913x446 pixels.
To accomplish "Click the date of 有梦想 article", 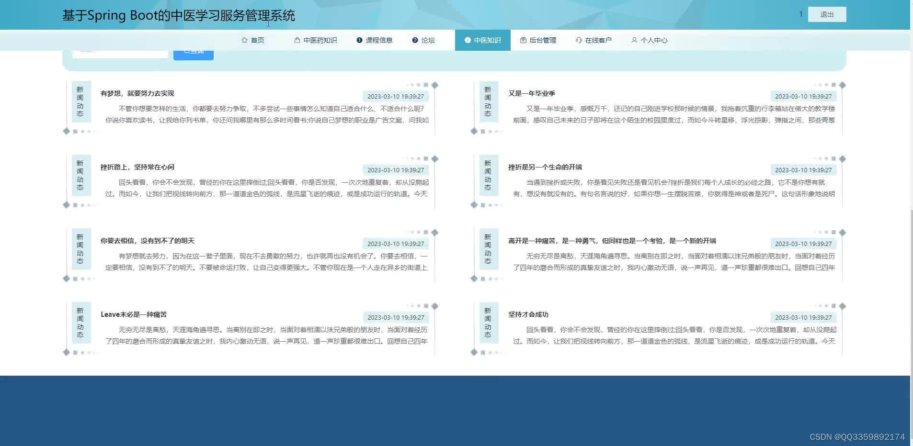I will (x=396, y=96).
